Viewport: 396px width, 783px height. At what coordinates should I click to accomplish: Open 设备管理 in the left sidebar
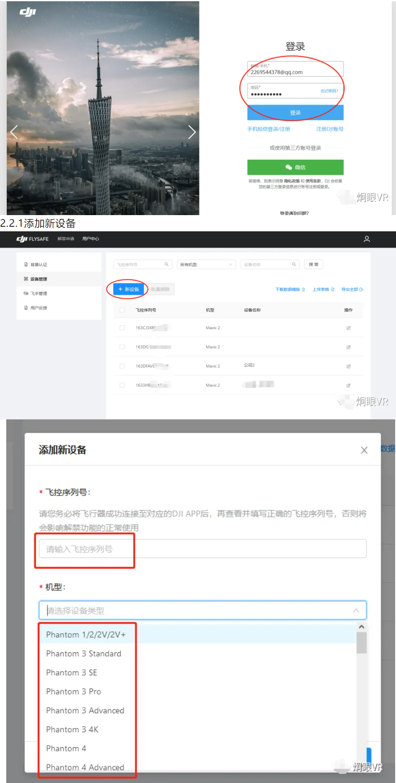tap(39, 279)
